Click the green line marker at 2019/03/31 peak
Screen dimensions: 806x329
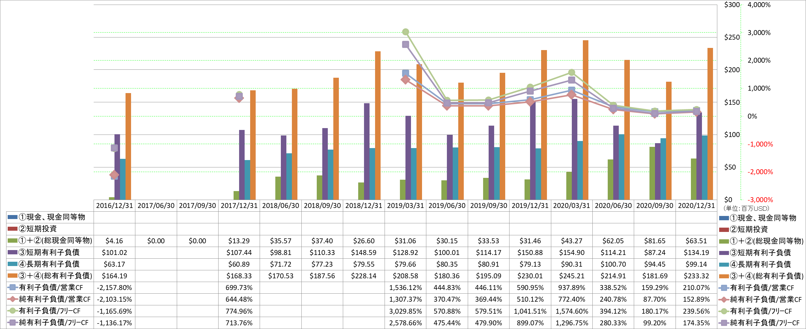(405, 32)
